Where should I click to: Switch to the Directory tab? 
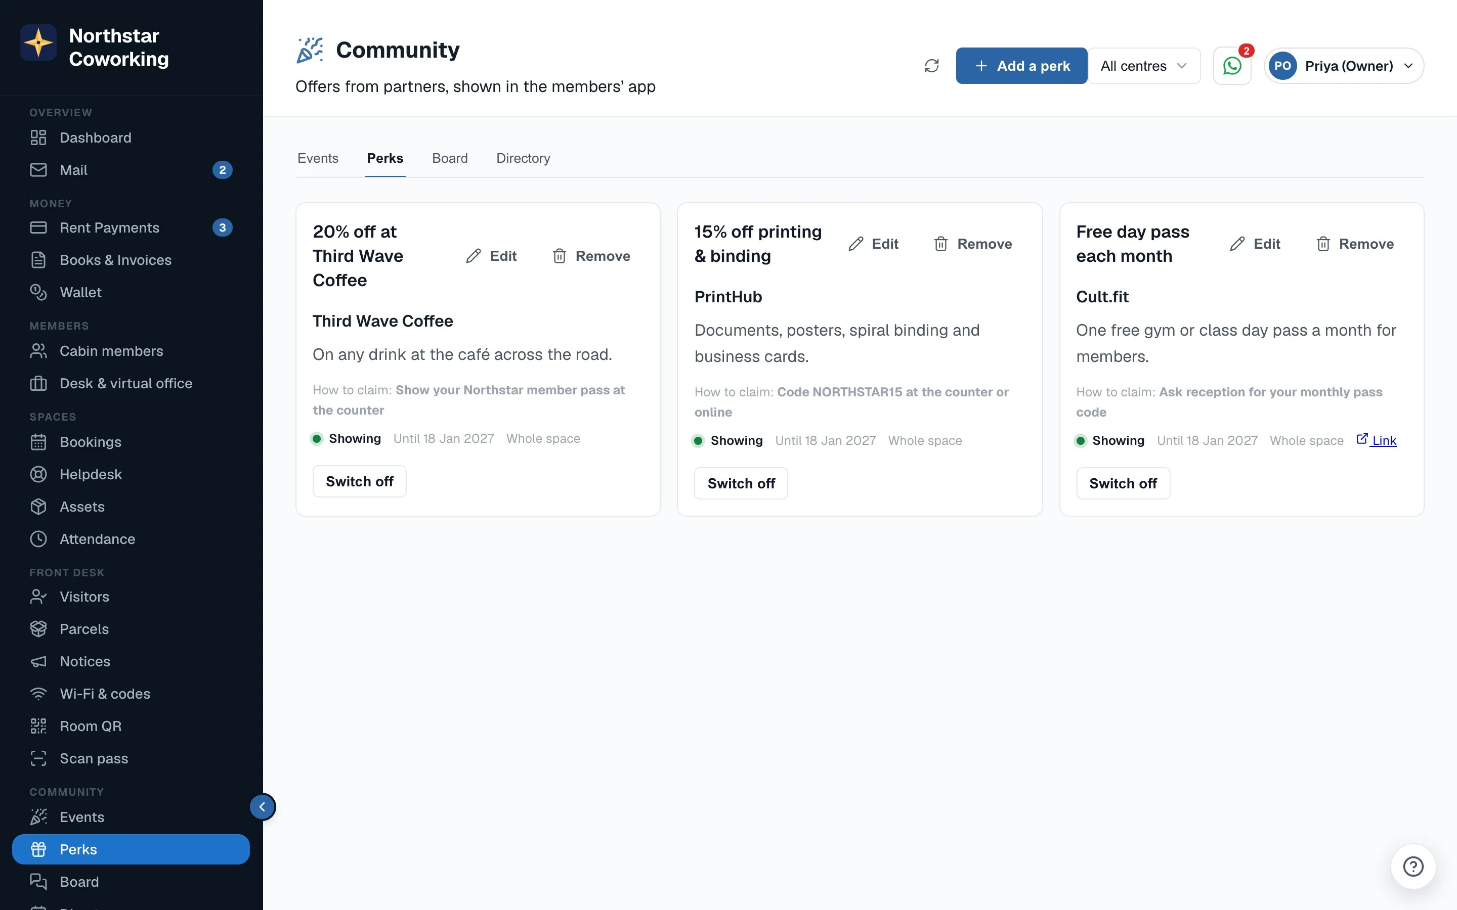(523, 158)
